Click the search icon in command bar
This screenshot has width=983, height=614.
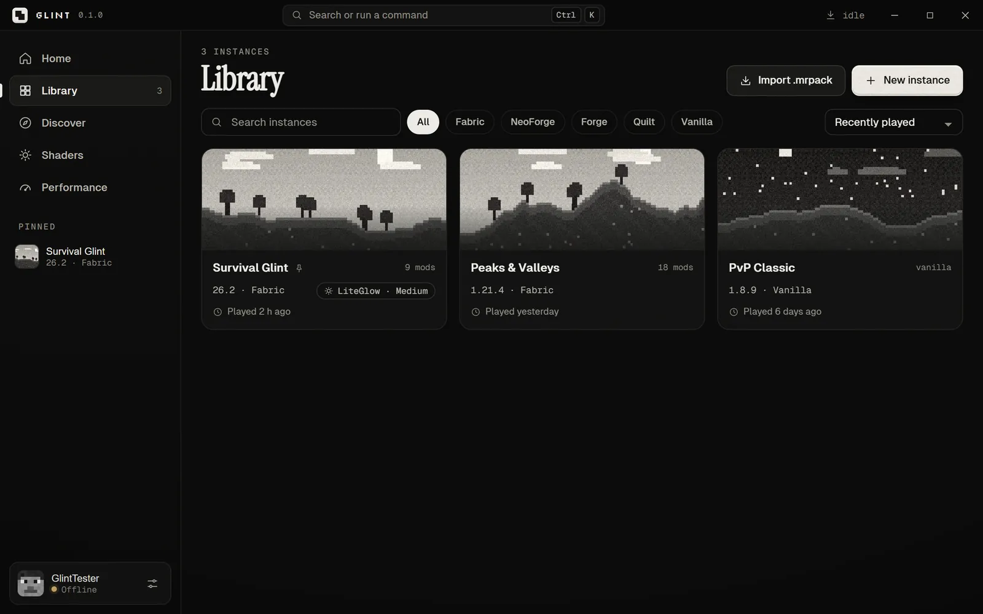(x=297, y=15)
